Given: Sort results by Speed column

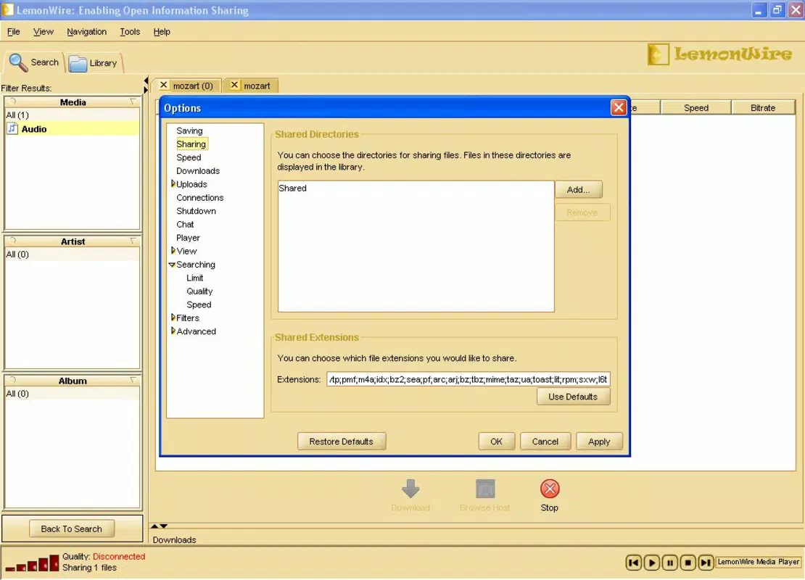Looking at the screenshot, I should [x=696, y=108].
